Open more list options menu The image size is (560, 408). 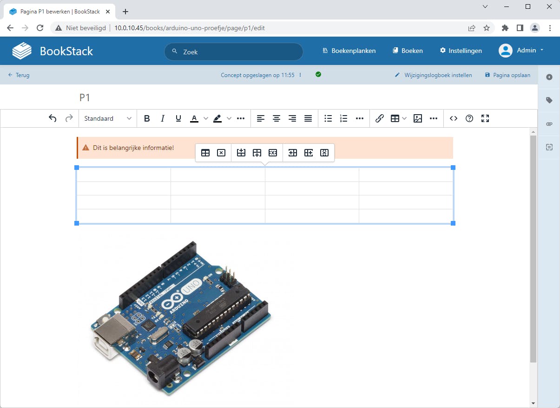click(x=360, y=118)
